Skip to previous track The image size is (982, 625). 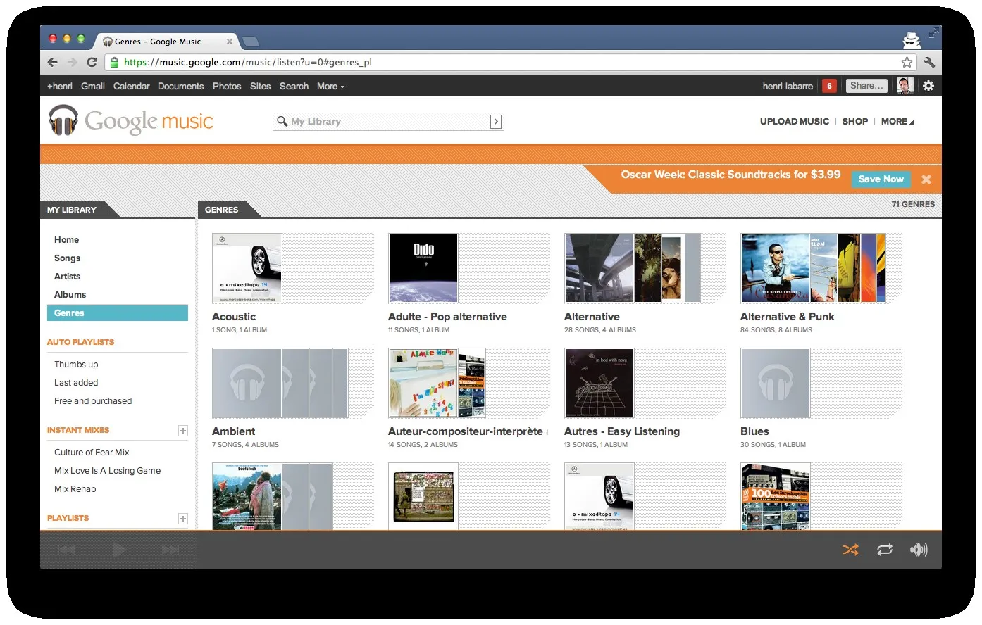click(x=66, y=550)
